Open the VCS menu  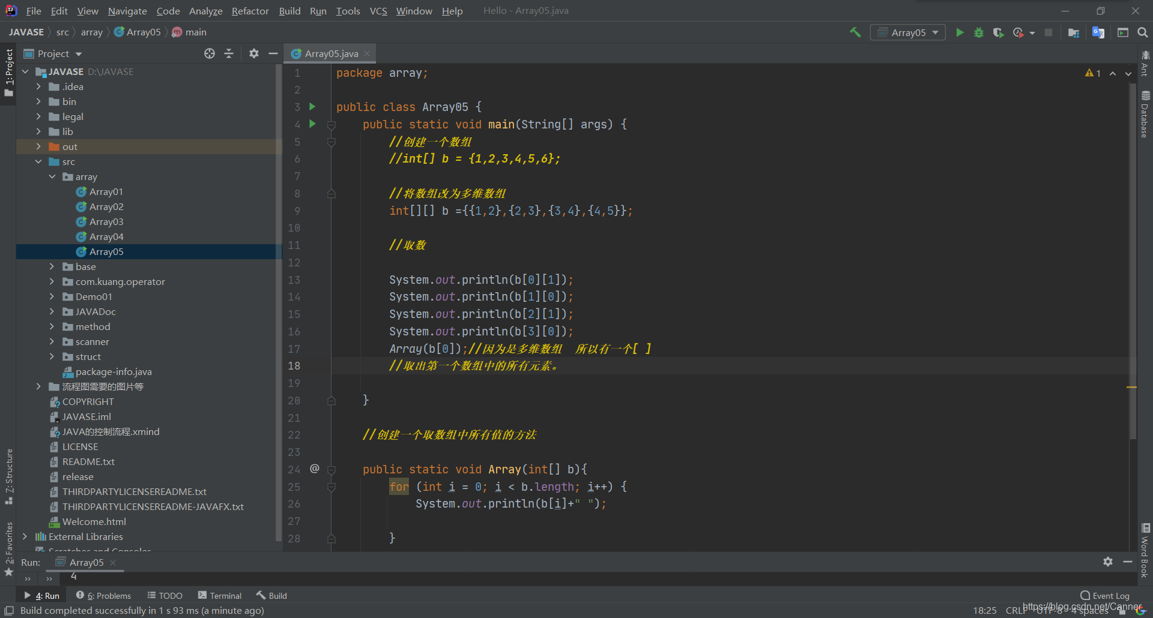(x=378, y=11)
